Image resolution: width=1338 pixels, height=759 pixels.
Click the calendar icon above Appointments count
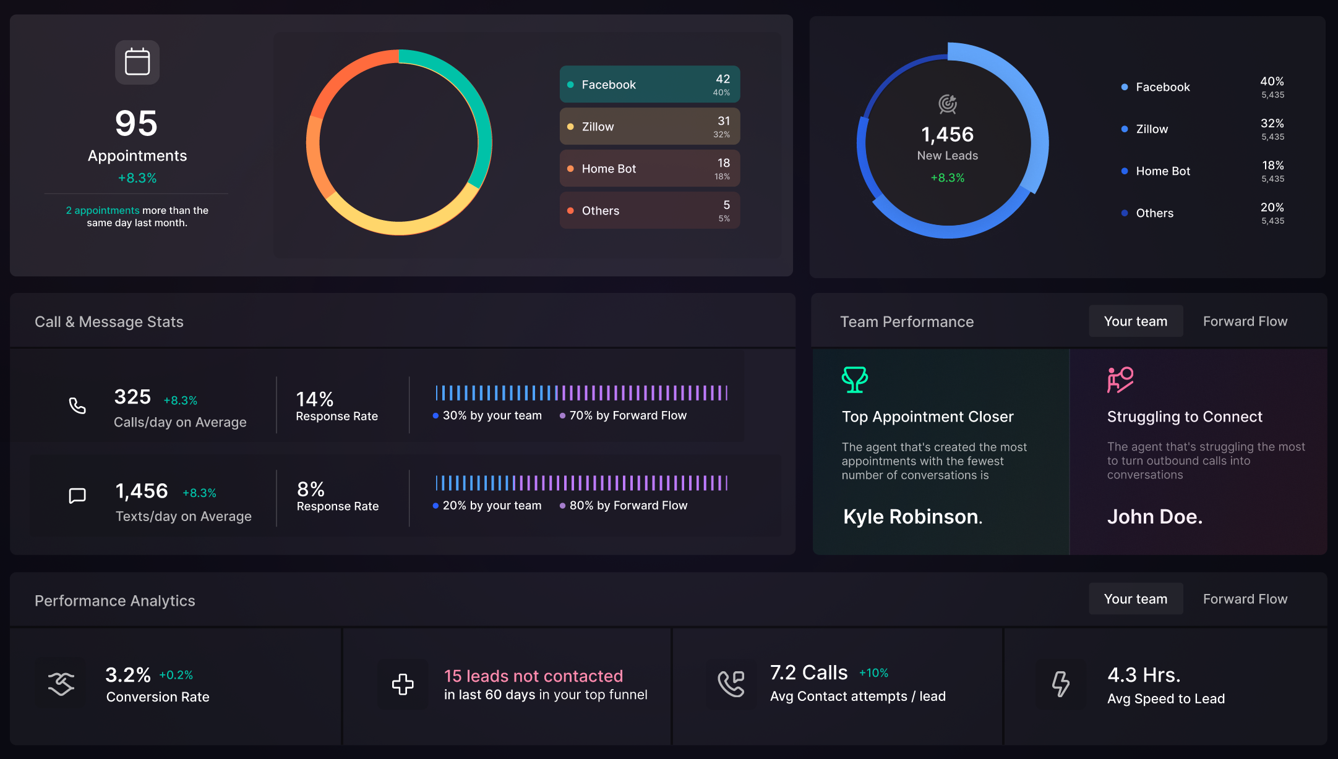(137, 62)
